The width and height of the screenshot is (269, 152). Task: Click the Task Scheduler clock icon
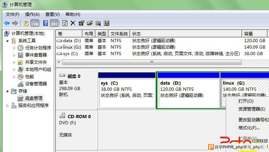(x=21, y=48)
